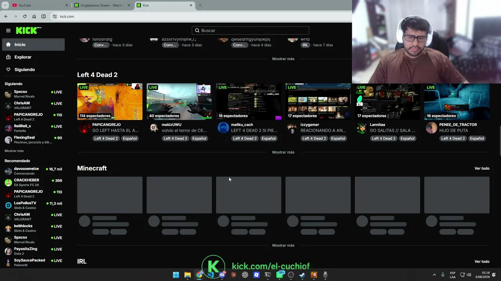501x281 pixels.
Task: Click the browser home icon
Action: coord(34,16)
